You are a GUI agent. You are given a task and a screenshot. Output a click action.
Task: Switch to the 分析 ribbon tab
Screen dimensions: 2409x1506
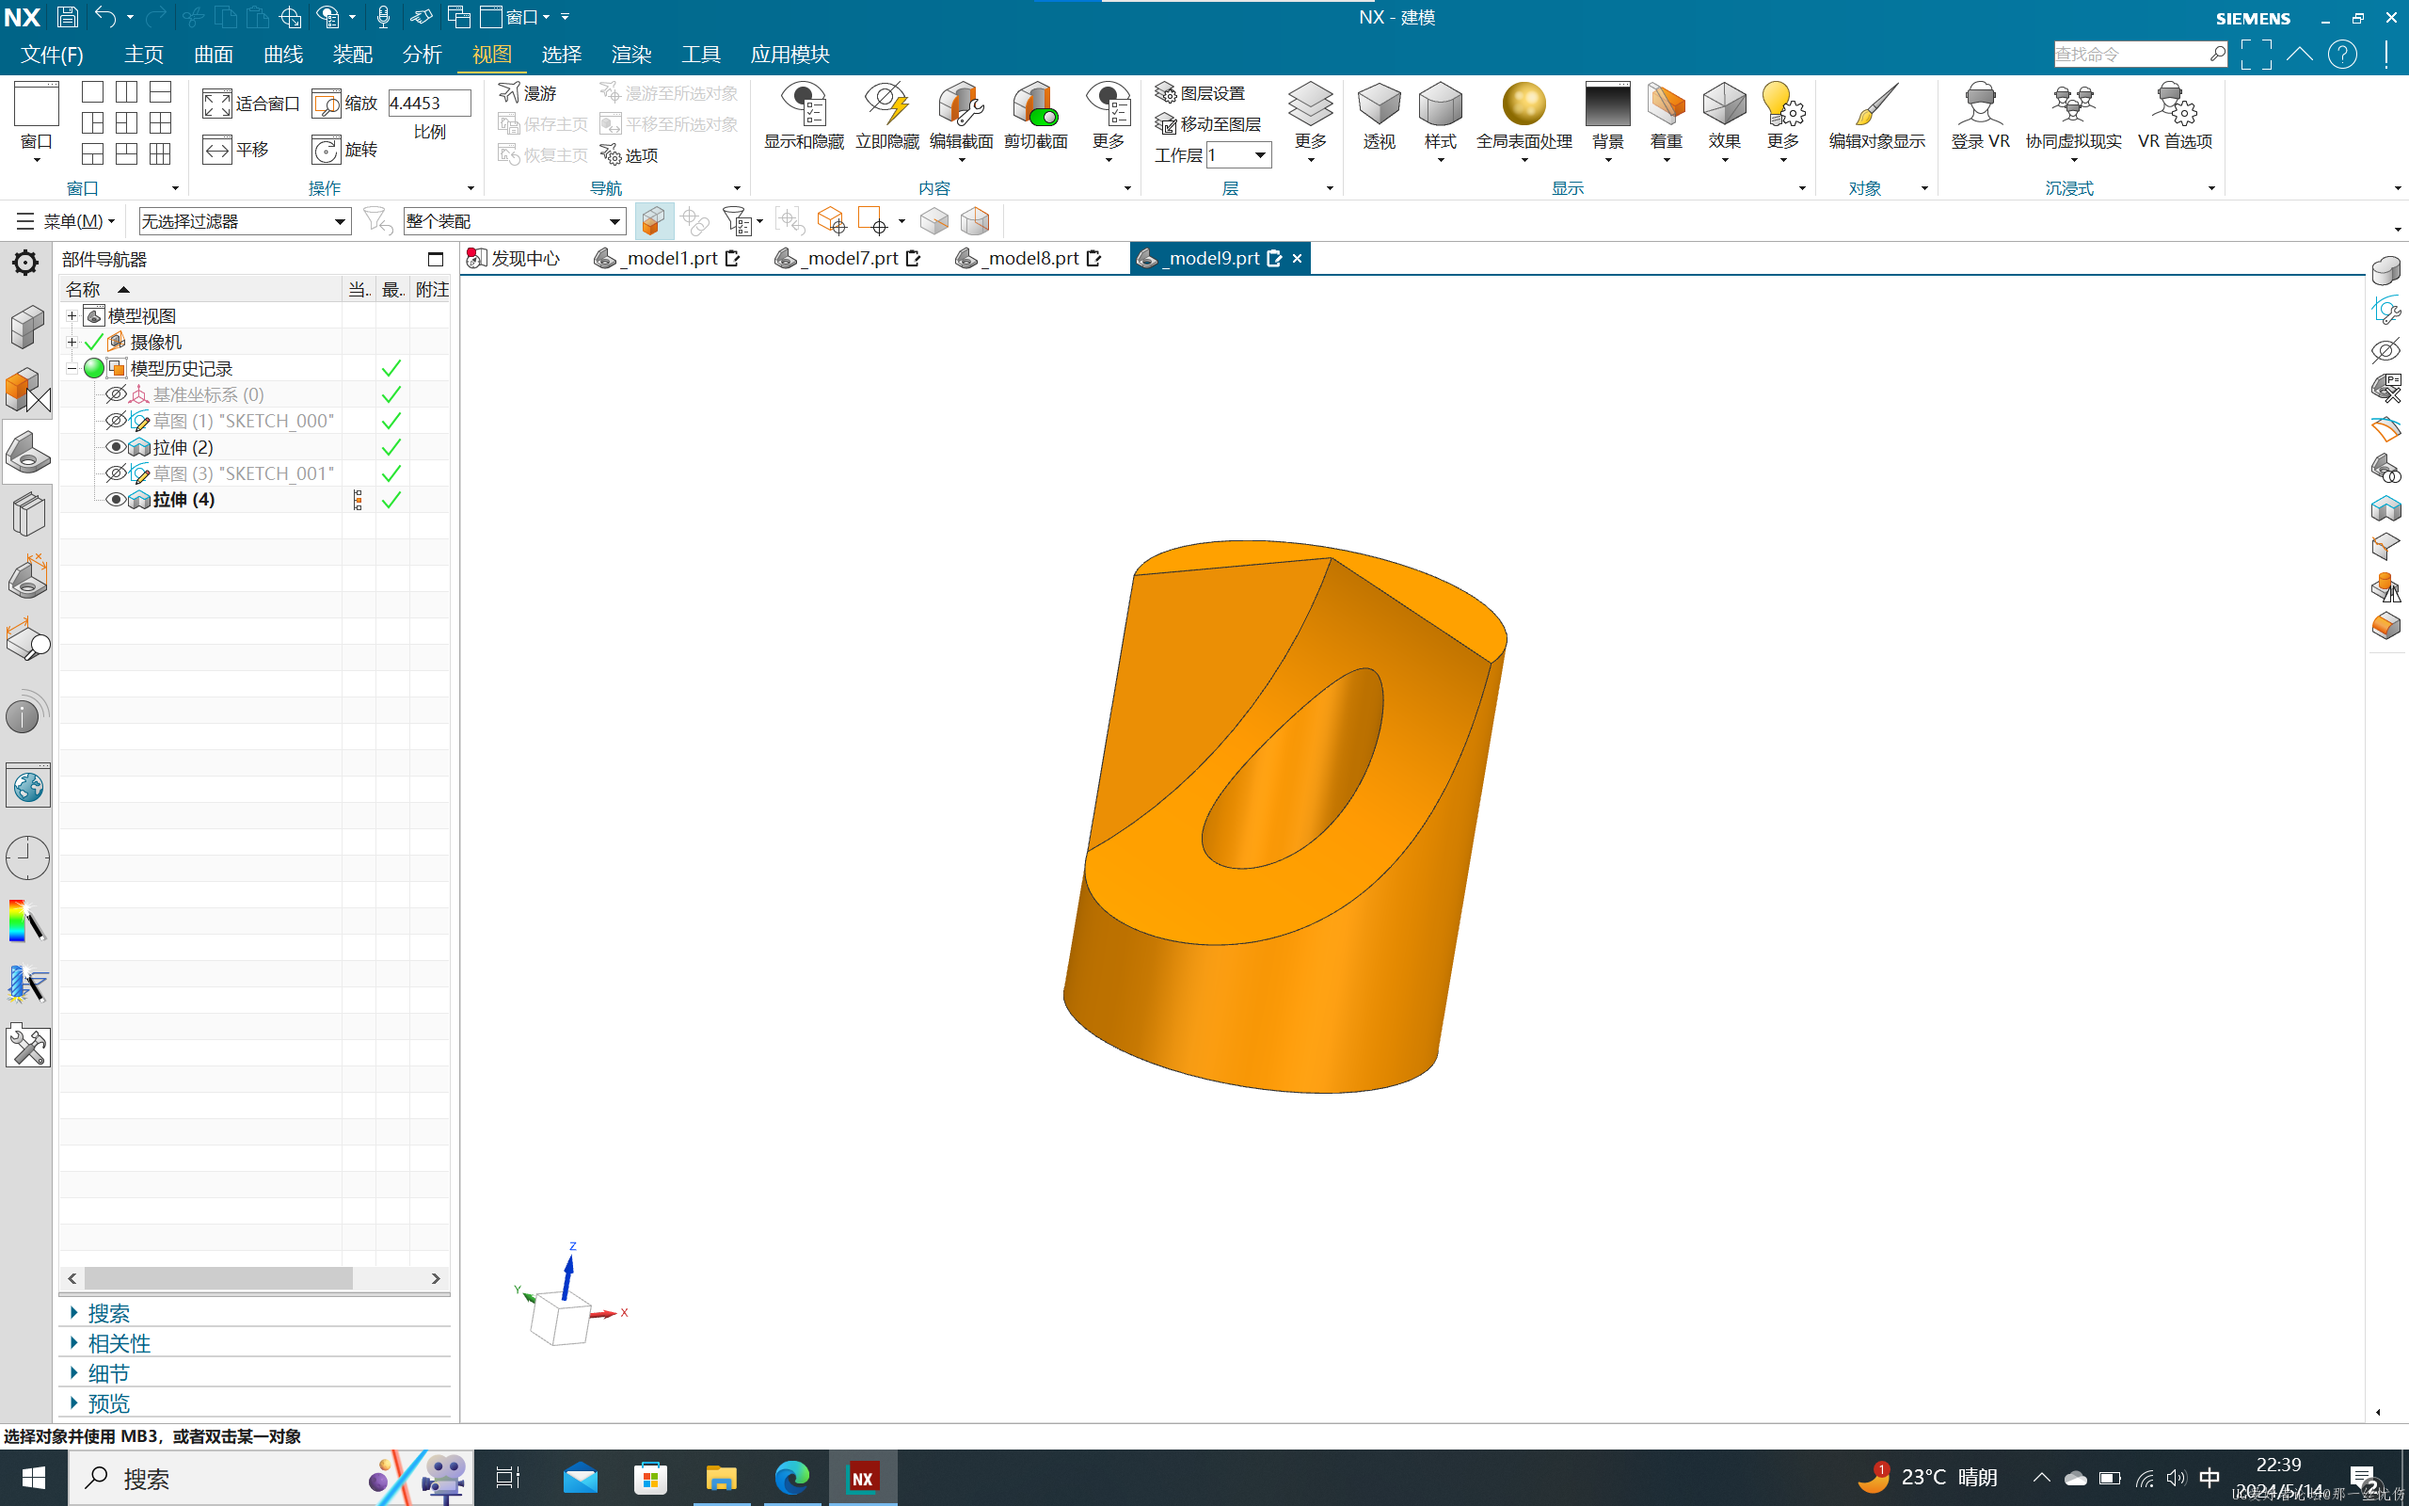(x=423, y=54)
